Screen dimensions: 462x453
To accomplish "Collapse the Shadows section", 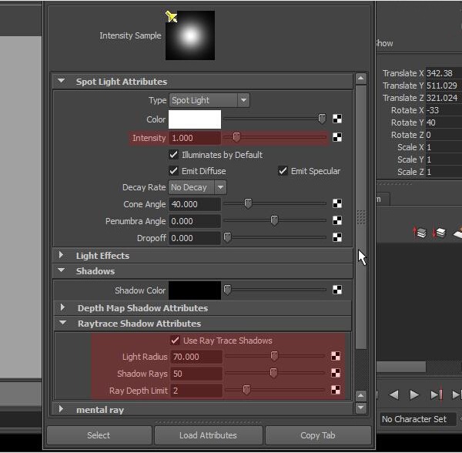I will (62, 270).
